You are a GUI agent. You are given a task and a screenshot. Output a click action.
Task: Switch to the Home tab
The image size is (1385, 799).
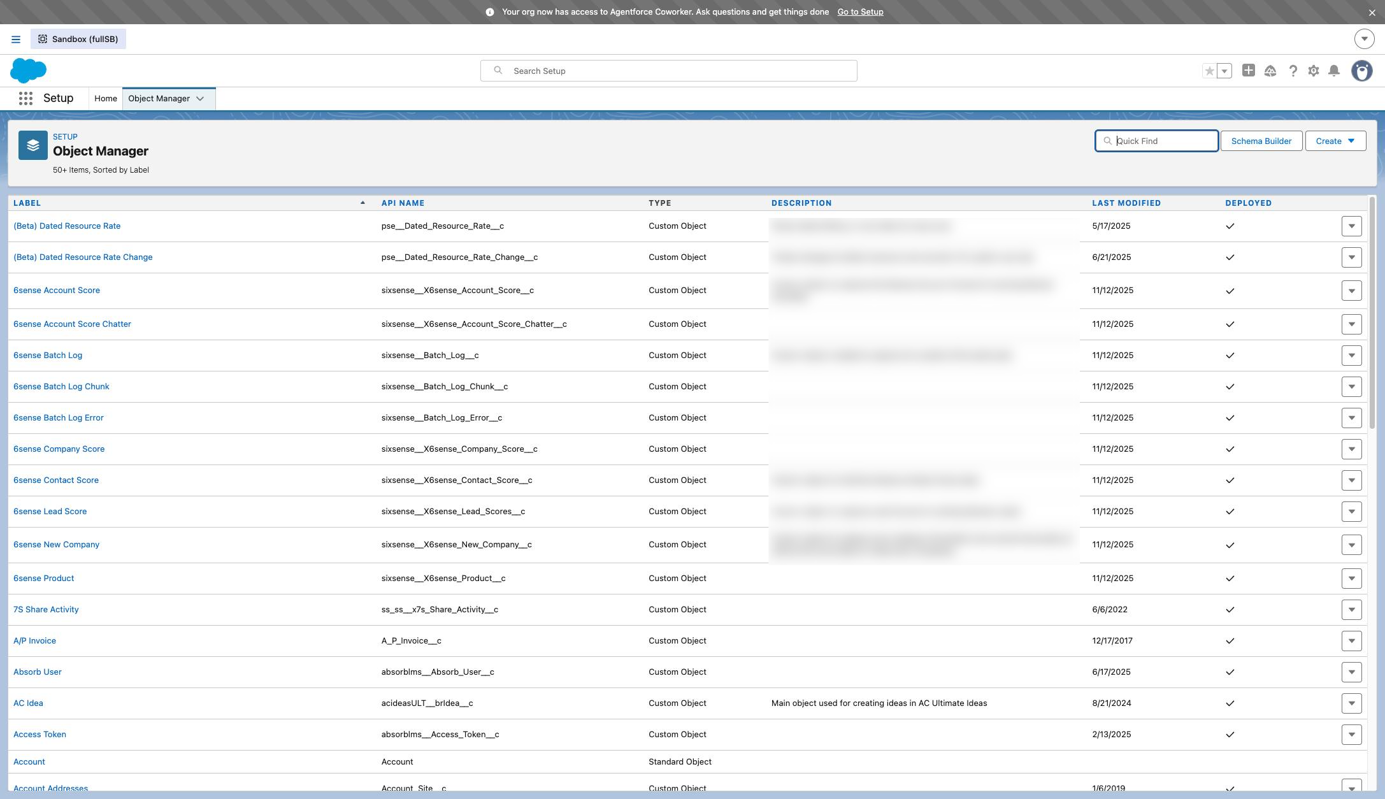tap(106, 99)
